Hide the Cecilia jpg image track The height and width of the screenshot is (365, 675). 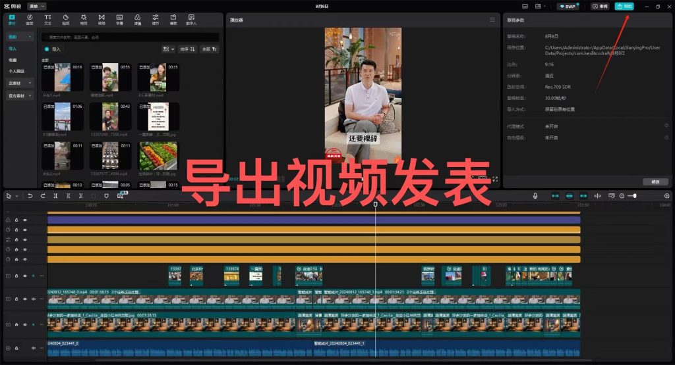click(x=25, y=325)
